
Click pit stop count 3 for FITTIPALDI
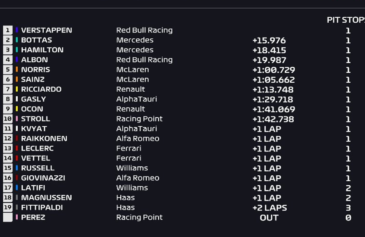348,208
